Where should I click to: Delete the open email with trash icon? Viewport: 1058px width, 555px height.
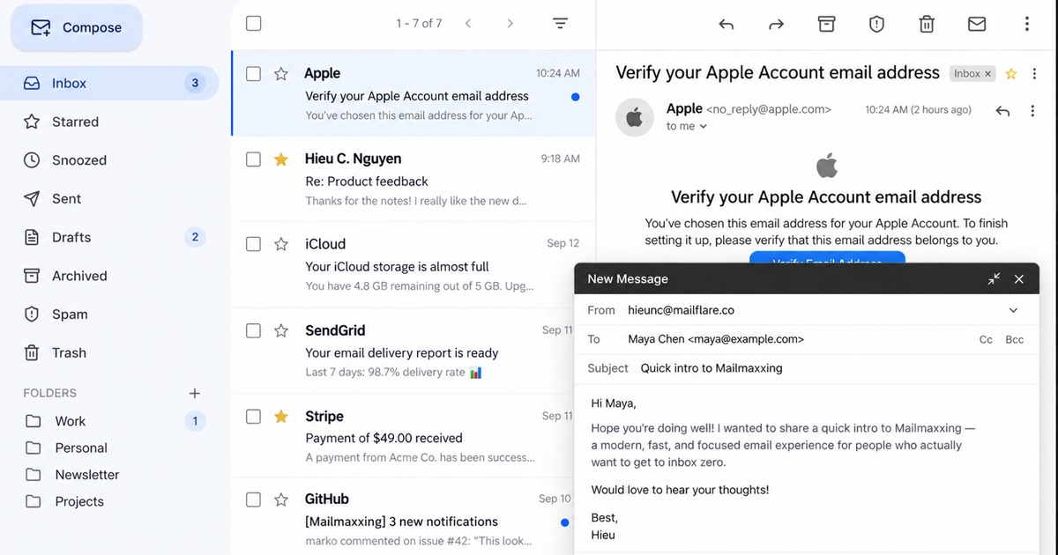(x=927, y=25)
